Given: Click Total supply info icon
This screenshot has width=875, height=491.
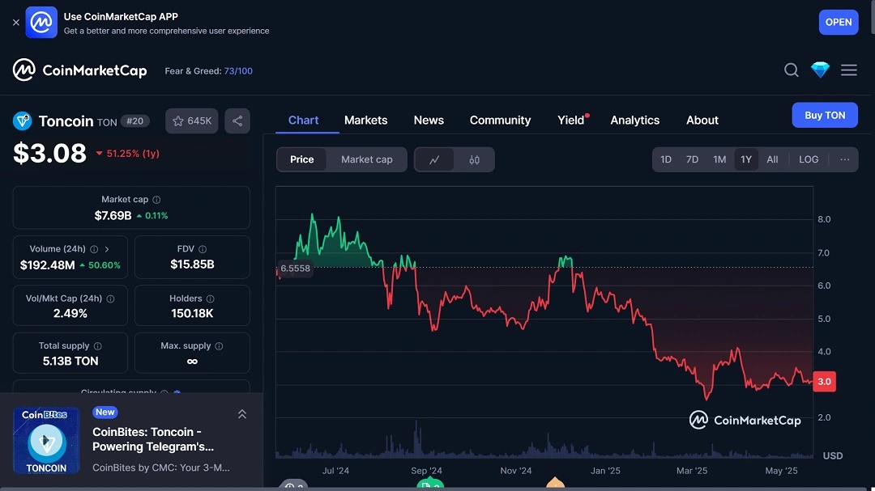Looking at the screenshot, I should (x=98, y=346).
